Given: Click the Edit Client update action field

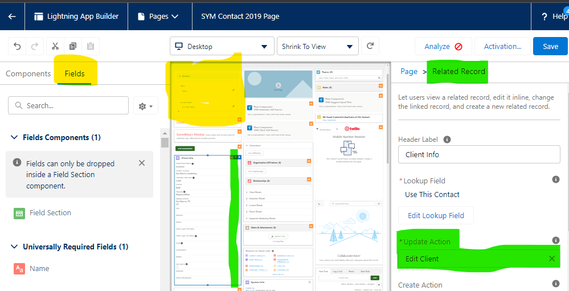Looking at the screenshot, I should click(x=479, y=259).
